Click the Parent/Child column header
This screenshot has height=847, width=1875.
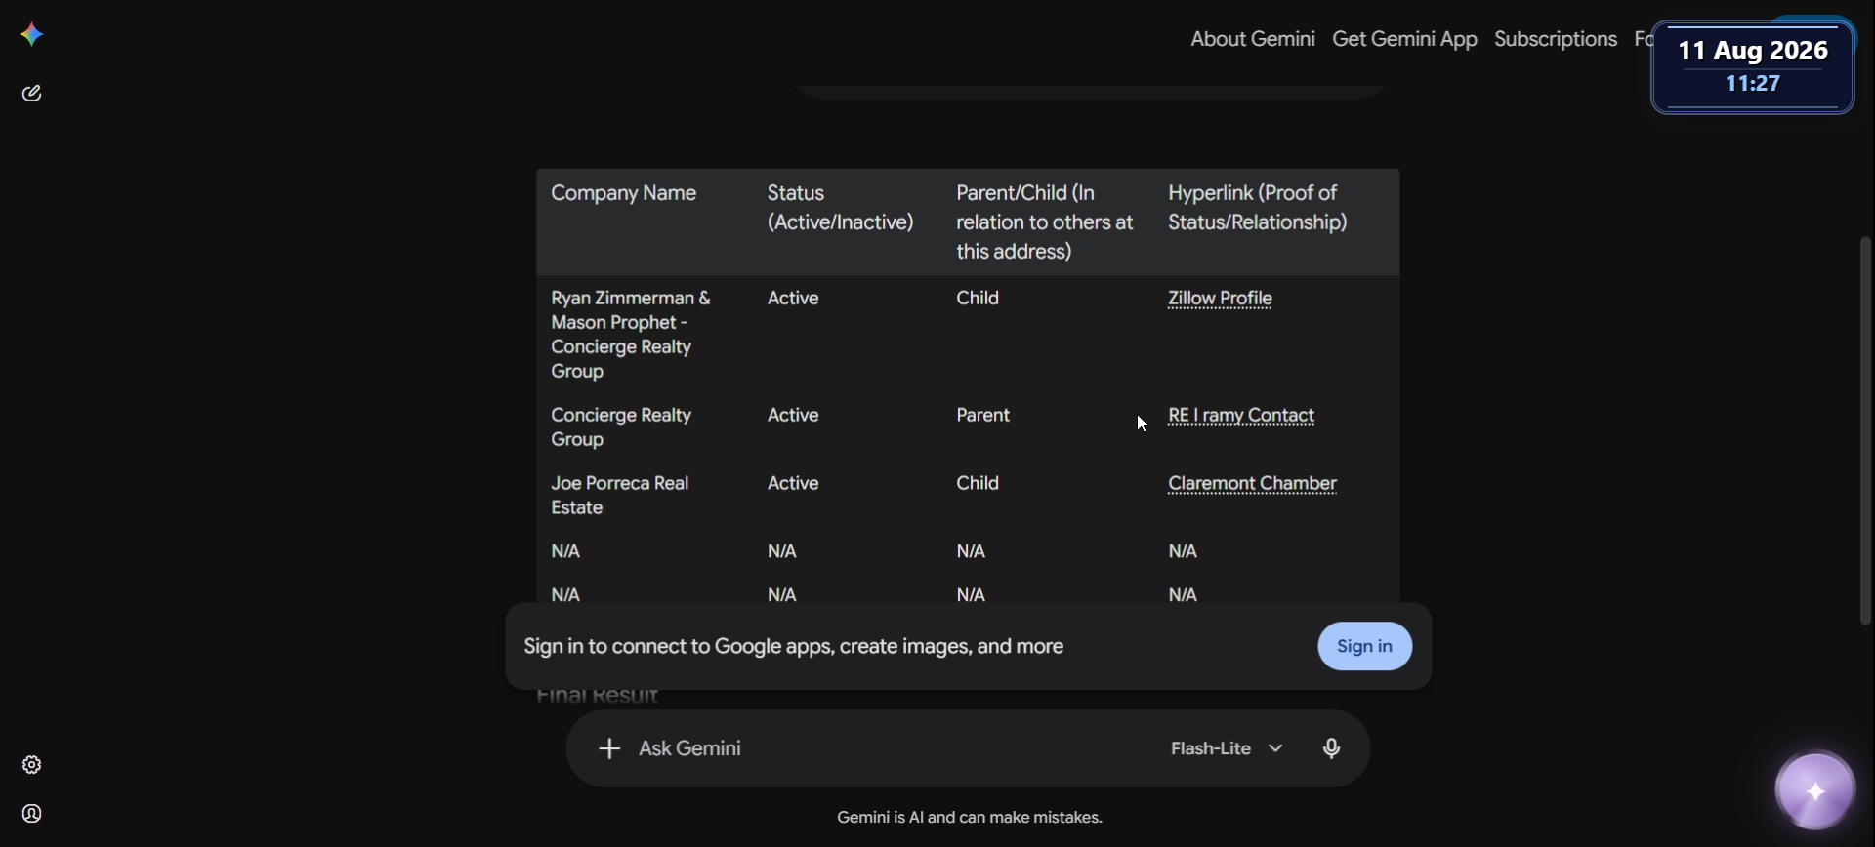pyautogui.click(x=1044, y=222)
